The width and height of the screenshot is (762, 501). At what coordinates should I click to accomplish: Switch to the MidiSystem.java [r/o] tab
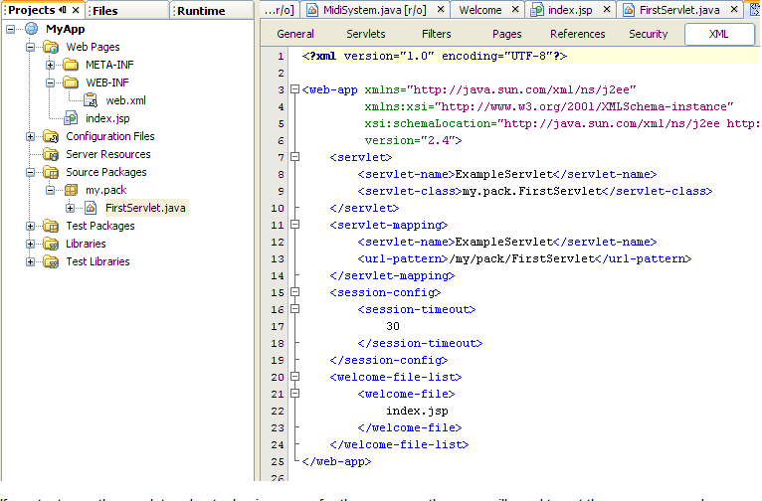(x=375, y=10)
